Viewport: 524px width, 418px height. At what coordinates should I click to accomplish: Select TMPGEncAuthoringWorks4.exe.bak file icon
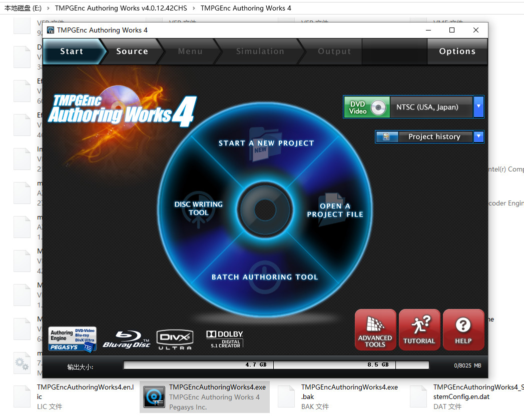(x=286, y=396)
